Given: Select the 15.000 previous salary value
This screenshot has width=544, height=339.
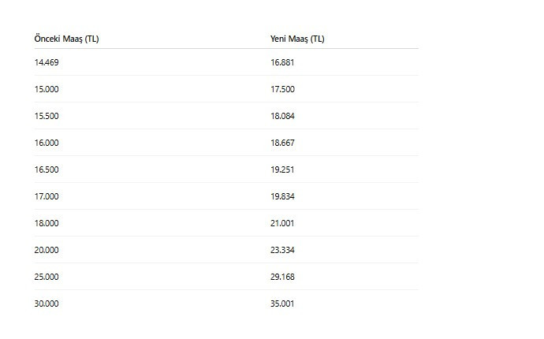Looking at the screenshot, I should click(47, 89).
